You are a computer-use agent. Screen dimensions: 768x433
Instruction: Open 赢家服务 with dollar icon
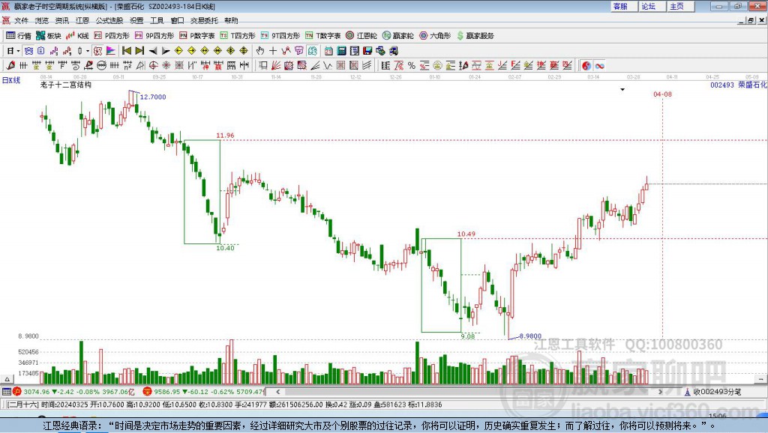click(475, 36)
